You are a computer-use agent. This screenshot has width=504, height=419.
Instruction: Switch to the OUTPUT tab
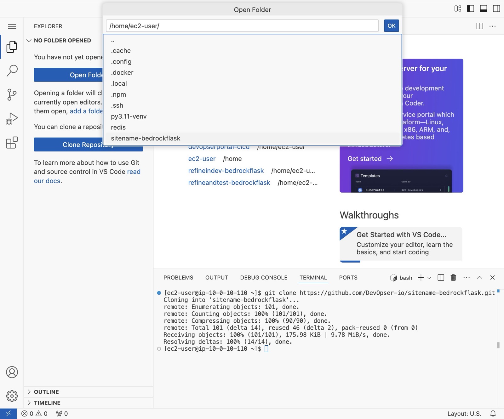coord(217,278)
